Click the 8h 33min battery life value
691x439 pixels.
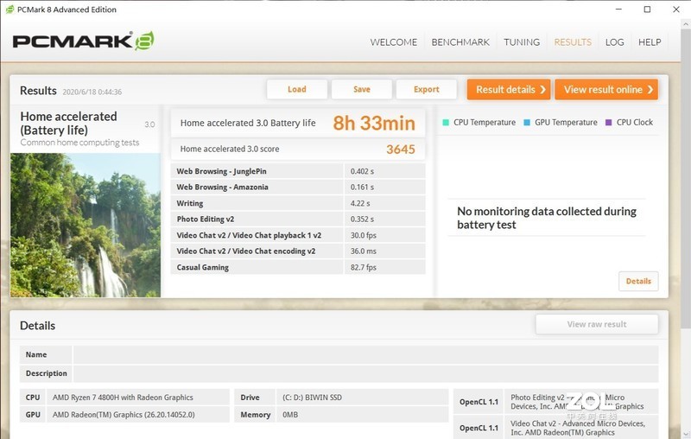click(x=374, y=123)
